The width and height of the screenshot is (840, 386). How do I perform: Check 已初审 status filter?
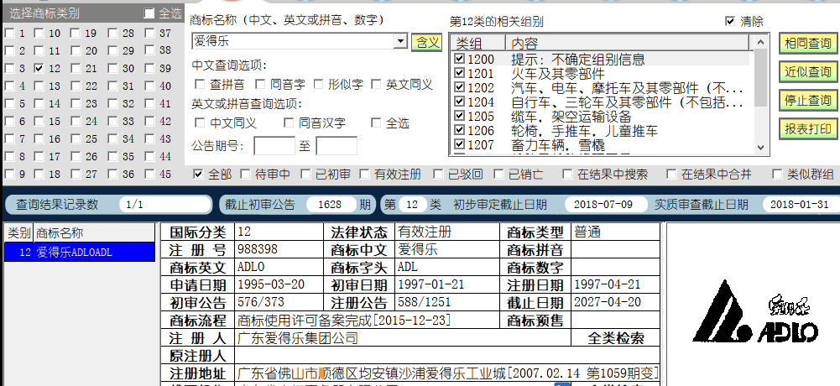pyautogui.click(x=305, y=174)
